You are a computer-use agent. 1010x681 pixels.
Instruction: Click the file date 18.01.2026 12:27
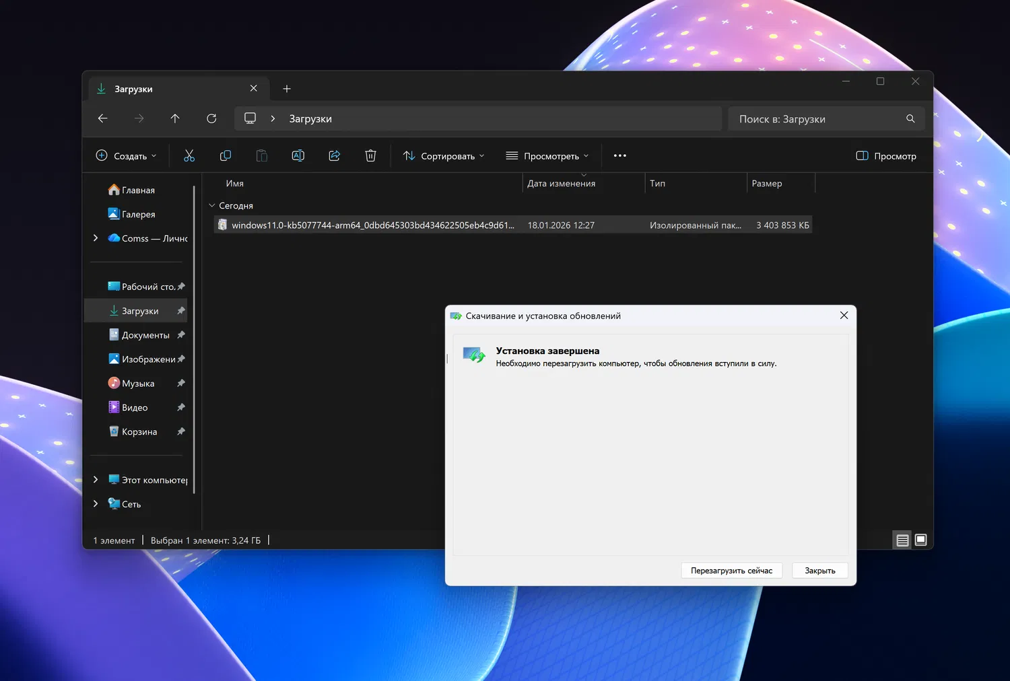pyautogui.click(x=561, y=225)
